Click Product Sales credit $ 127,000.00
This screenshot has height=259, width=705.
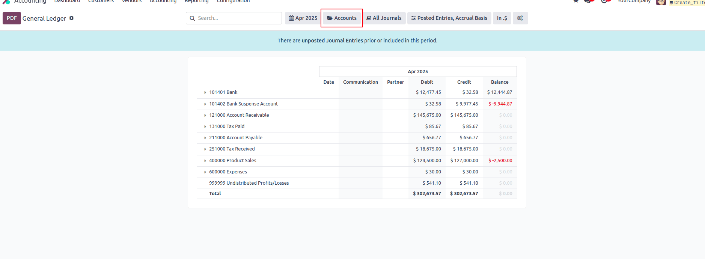(x=464, y=161)
